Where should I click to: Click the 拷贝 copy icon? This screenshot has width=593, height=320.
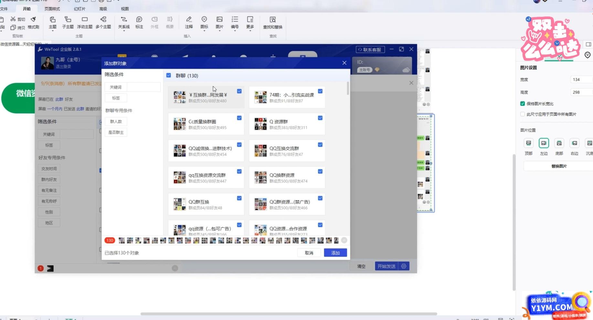(13, 27)
